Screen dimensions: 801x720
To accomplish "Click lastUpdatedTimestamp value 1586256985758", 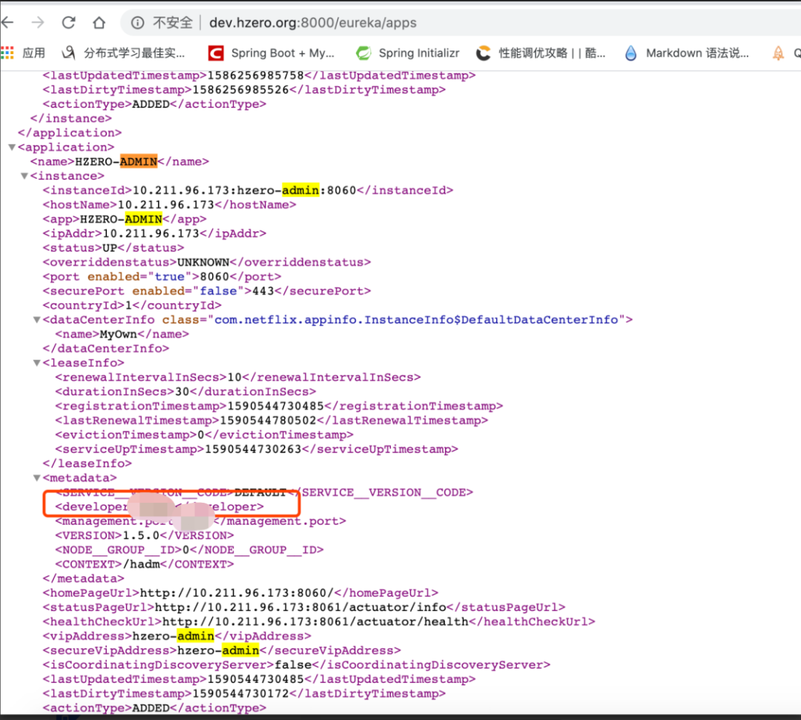I will [x=255, y=76].
